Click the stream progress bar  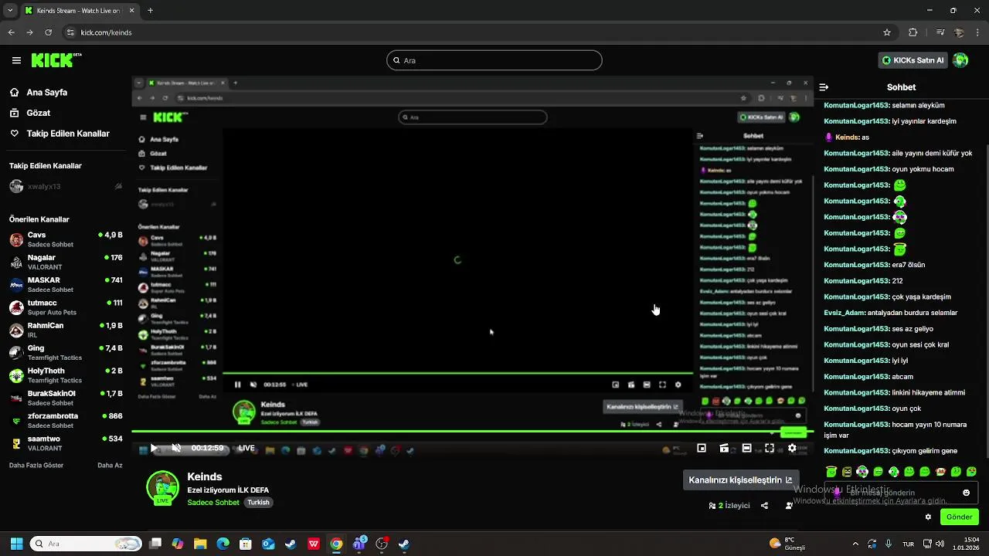click(x=471, y=432)
